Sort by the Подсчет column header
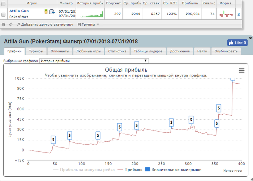The image size is (253, 181). tap(113, 3)
